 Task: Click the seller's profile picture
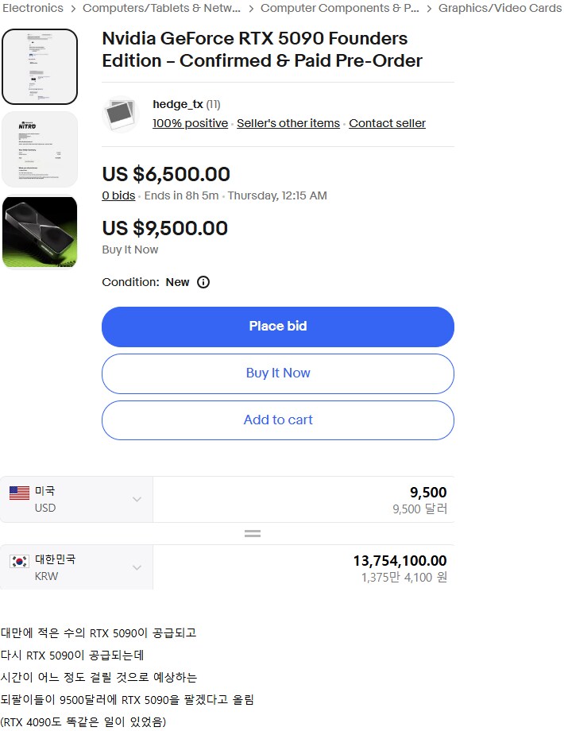coord(121,111)
